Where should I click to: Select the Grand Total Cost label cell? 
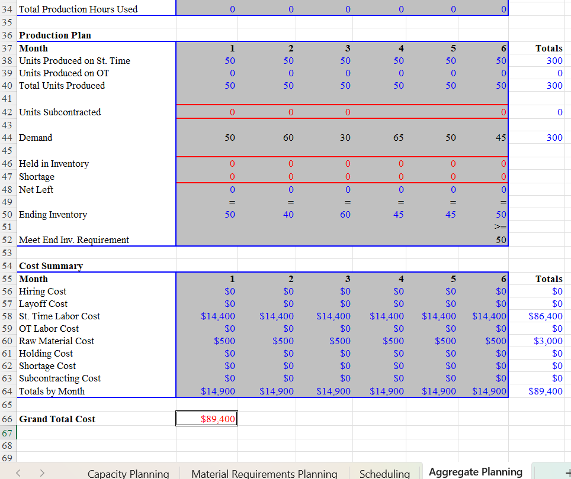(57, 419)
